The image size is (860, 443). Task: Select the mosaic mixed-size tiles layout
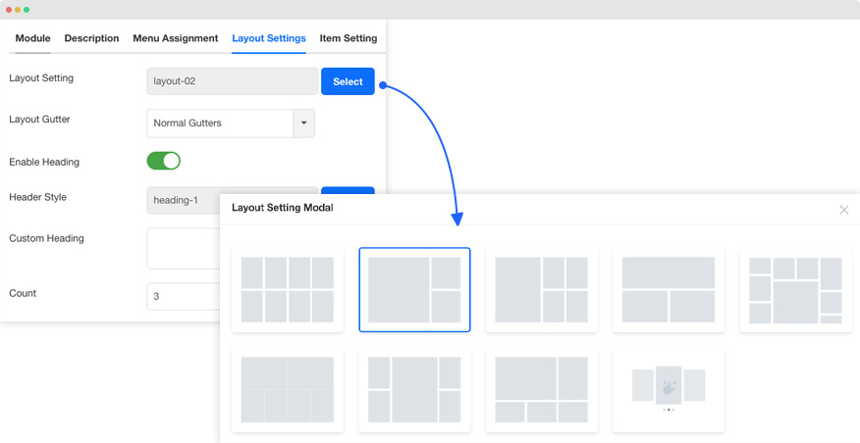[795, 290]
